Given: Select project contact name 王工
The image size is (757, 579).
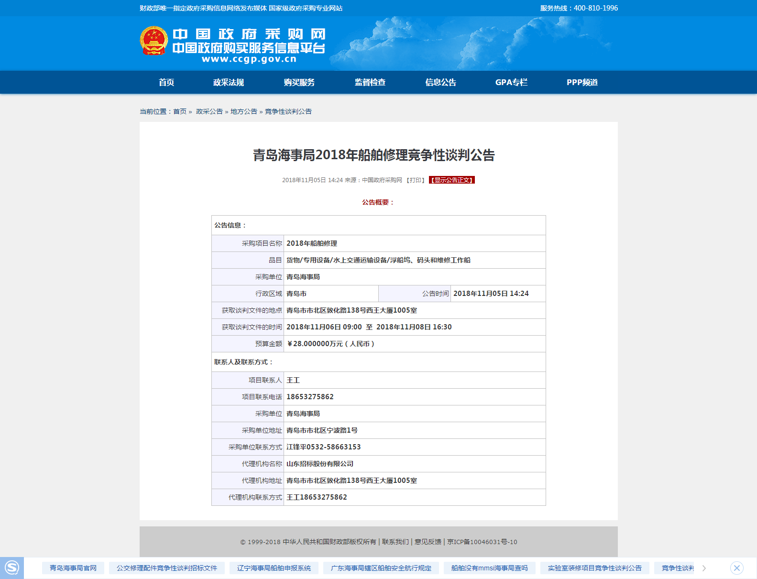Looking at the screenshot, I should (293, 380).
